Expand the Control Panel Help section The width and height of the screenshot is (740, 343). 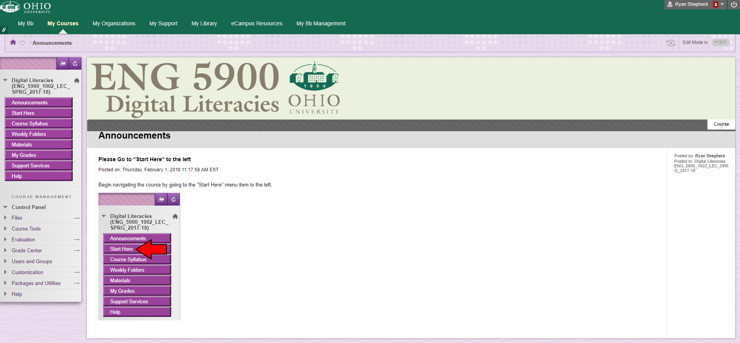point(5,294)
